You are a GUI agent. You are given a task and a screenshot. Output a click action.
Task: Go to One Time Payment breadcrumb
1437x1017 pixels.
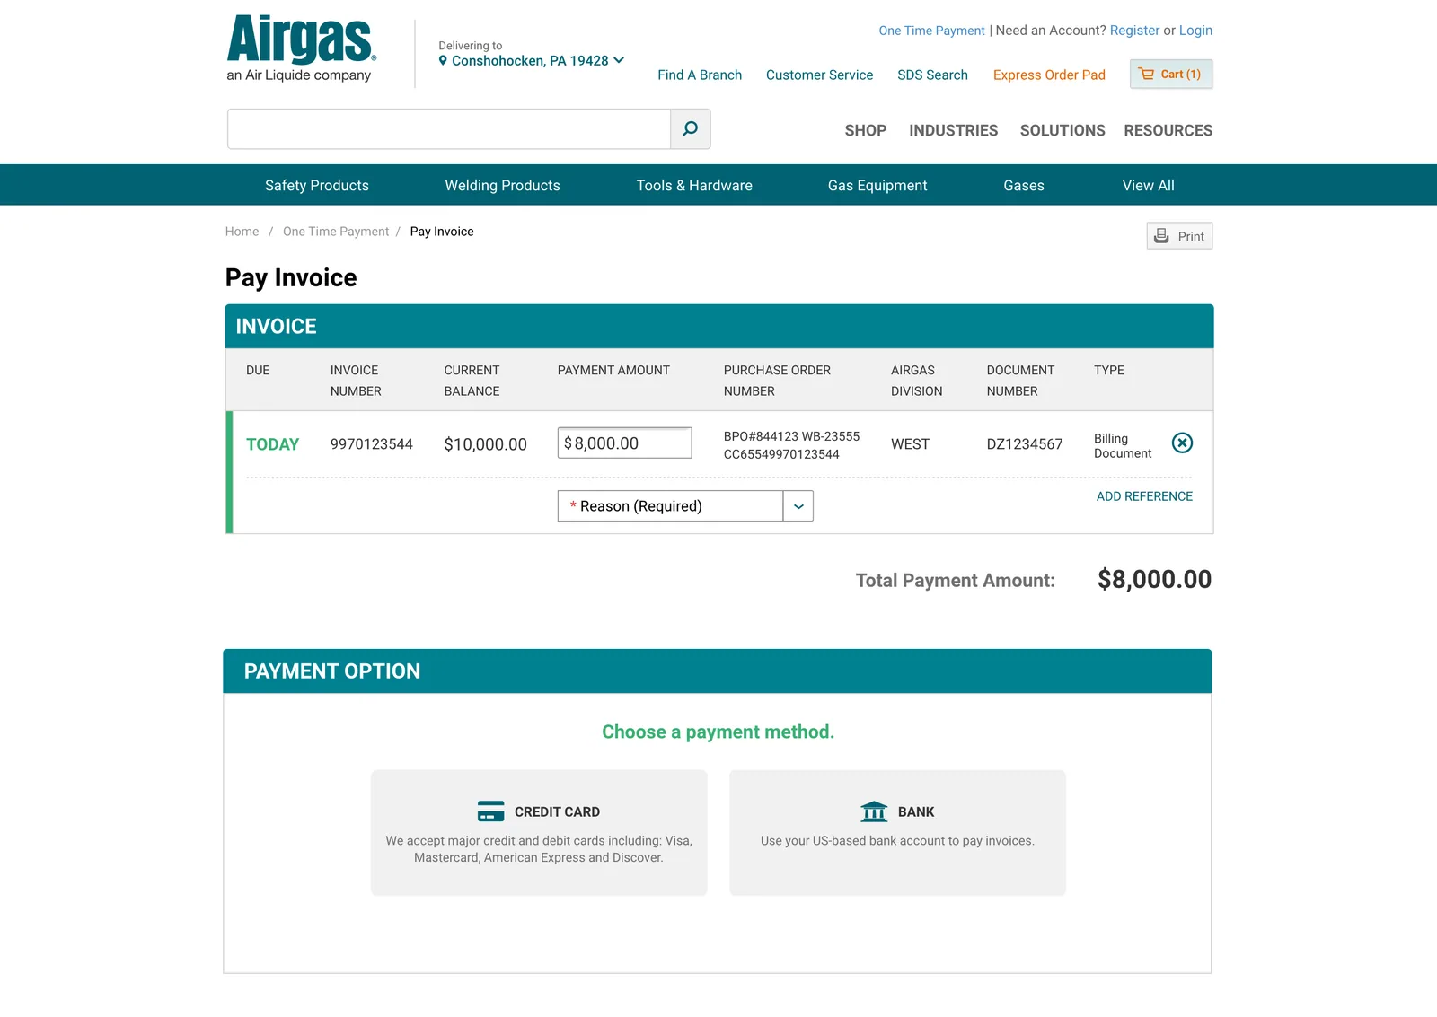pyautogui.click(x=336, y=232)
